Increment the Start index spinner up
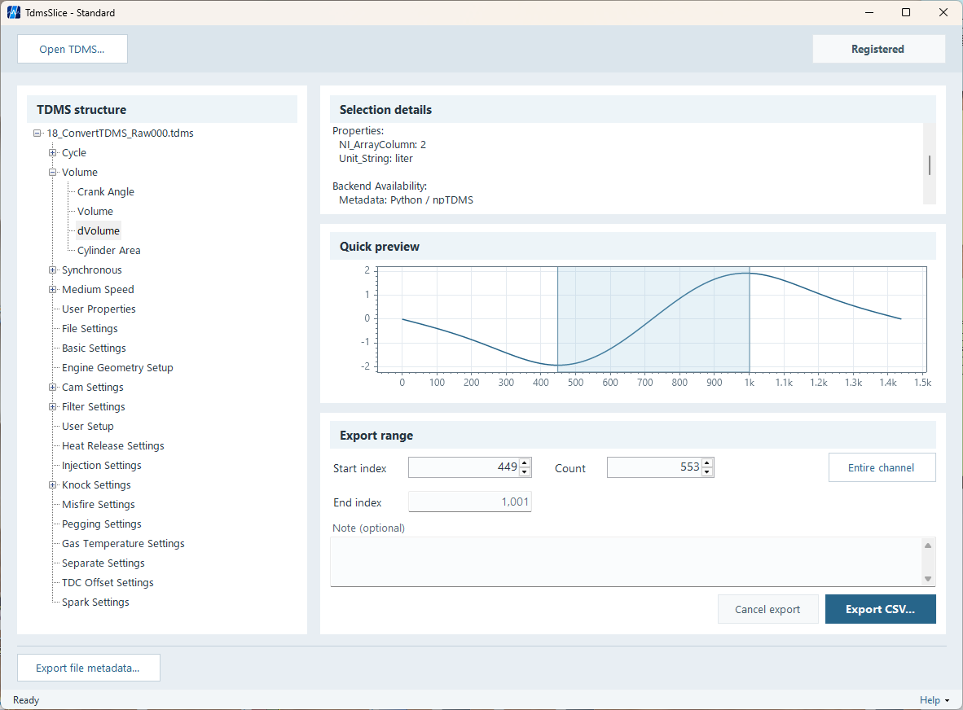 pos(525,463)
